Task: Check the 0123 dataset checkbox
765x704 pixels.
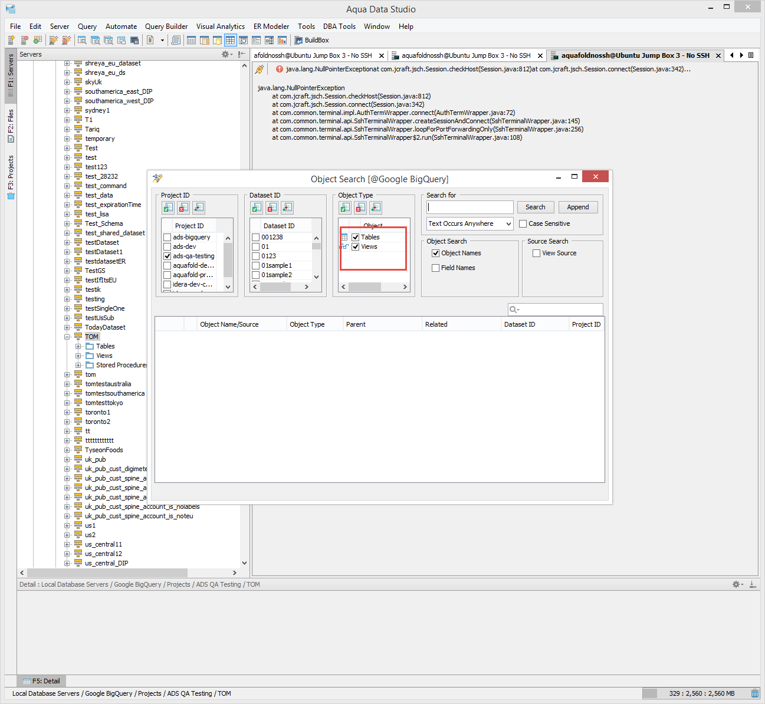Action: (x=256, y=256)
